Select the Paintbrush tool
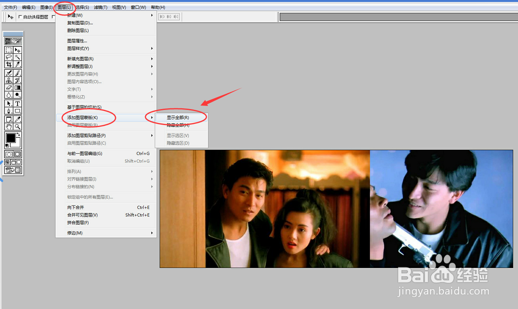The height and width of the screenshot is (309, 518). [18, 73]
